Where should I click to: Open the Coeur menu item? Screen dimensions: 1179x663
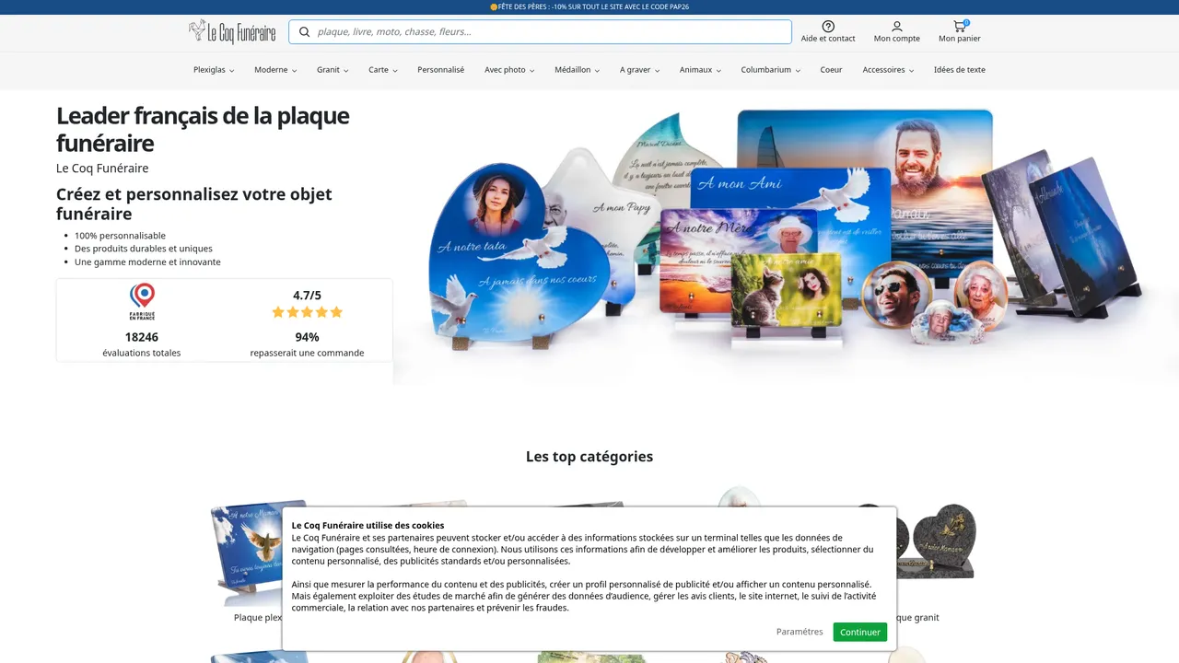pos(832,70)
